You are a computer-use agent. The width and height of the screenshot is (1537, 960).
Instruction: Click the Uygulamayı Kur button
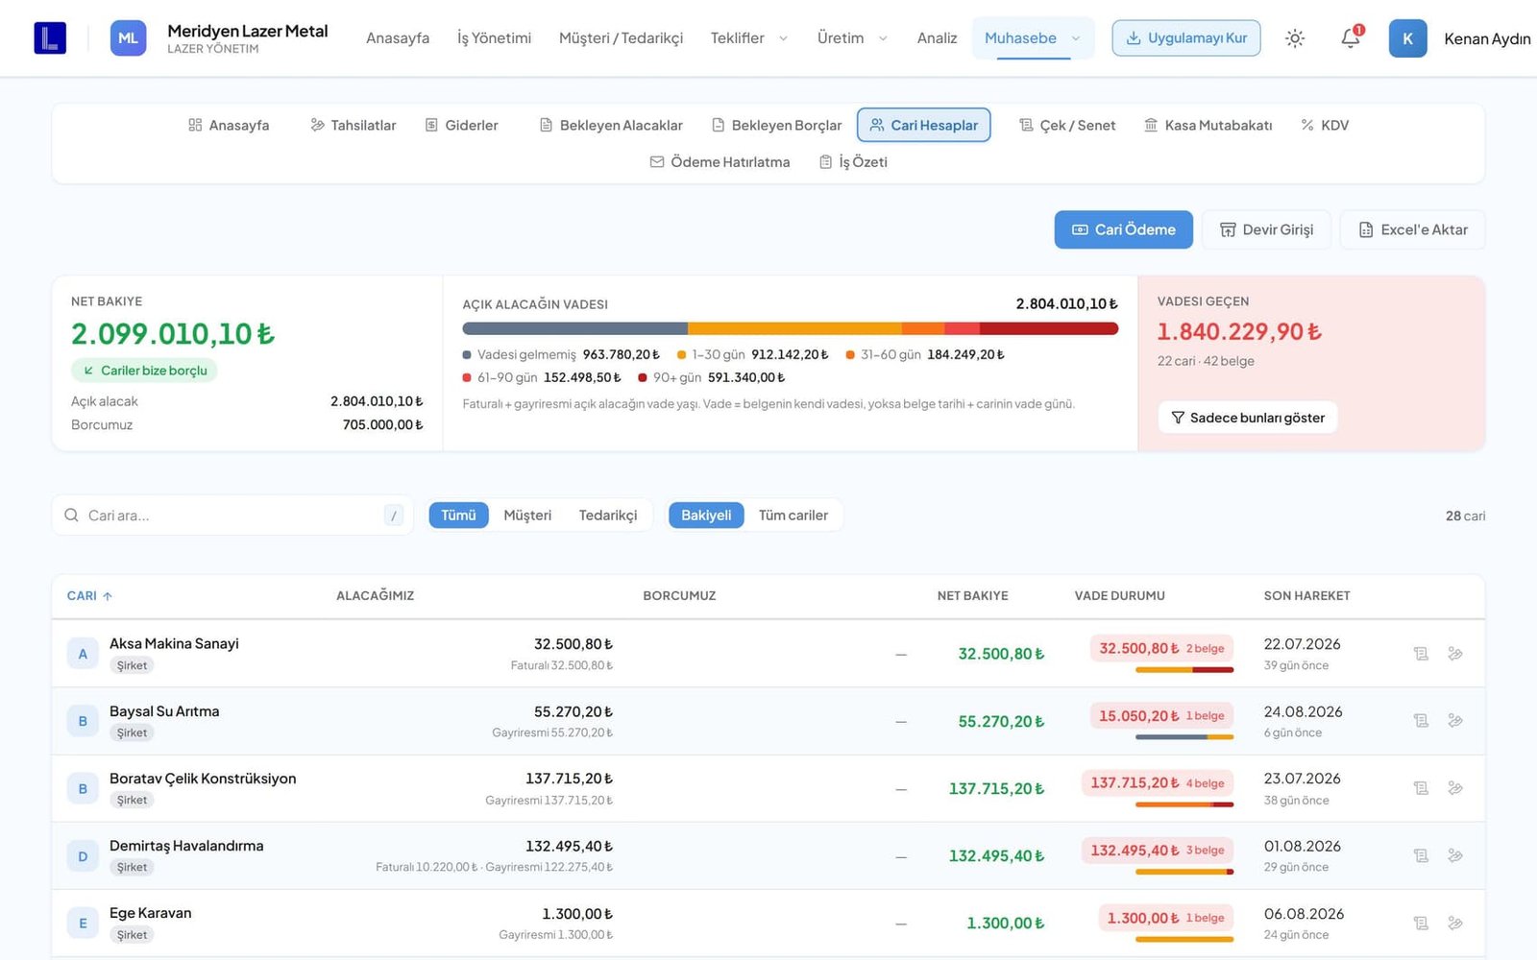tap(1186, 38)
